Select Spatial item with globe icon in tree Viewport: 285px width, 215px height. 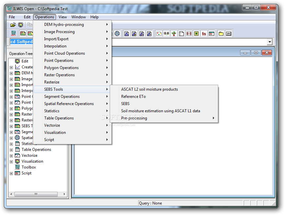[x=27, y=138]
